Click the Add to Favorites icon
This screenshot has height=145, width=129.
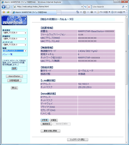click(x=8, y=12)
